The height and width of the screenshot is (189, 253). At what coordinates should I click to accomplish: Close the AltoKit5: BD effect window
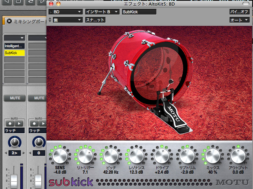51,4
